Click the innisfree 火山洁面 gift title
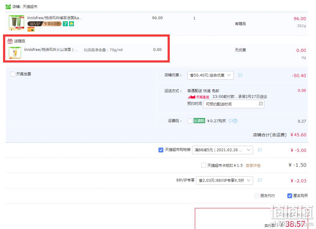 click(51, 49)
